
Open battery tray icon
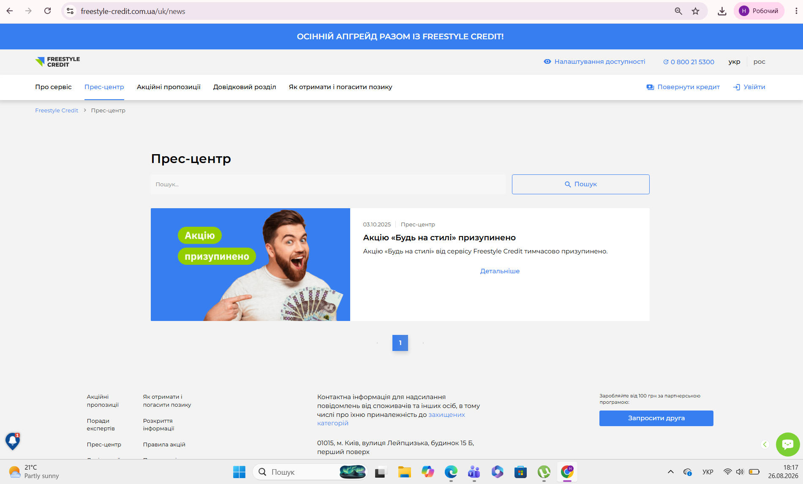[x=754, y=472]
